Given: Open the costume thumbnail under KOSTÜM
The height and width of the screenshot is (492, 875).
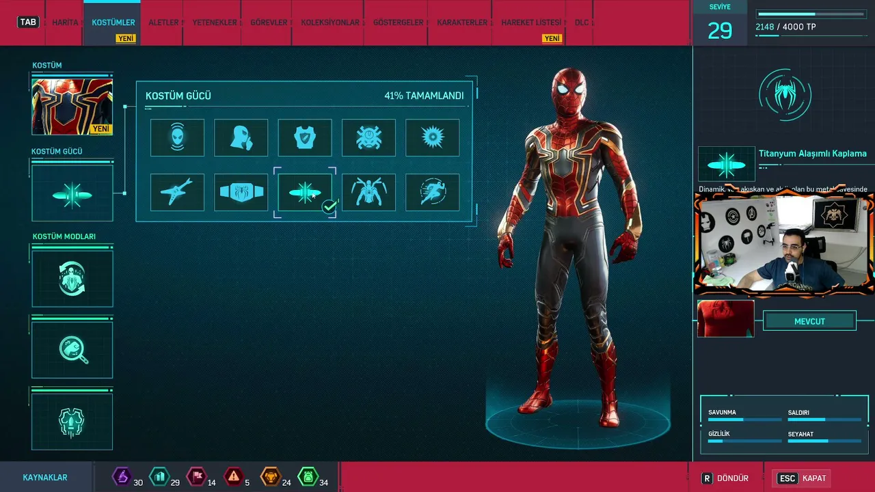Looking at the screenshot, I should (x=72, y=107).
